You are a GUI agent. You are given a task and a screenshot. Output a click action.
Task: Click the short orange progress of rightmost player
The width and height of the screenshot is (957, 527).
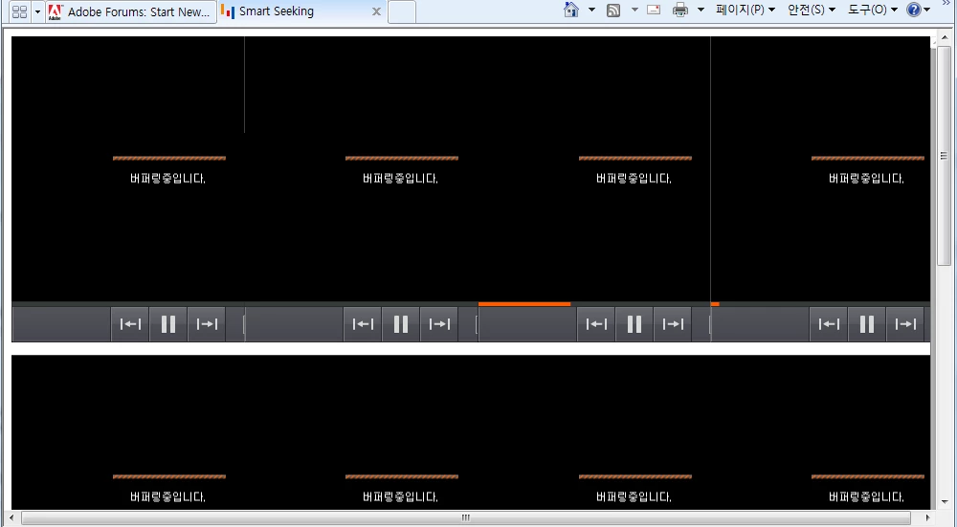[x=715, y=304]
